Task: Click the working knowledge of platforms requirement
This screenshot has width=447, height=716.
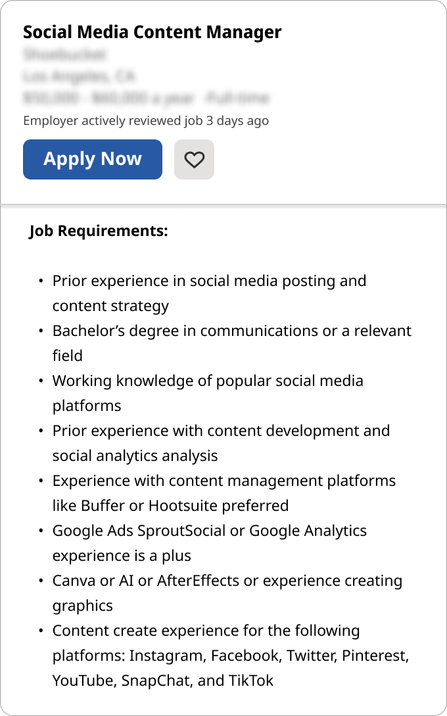Action: tap(208, 381)
